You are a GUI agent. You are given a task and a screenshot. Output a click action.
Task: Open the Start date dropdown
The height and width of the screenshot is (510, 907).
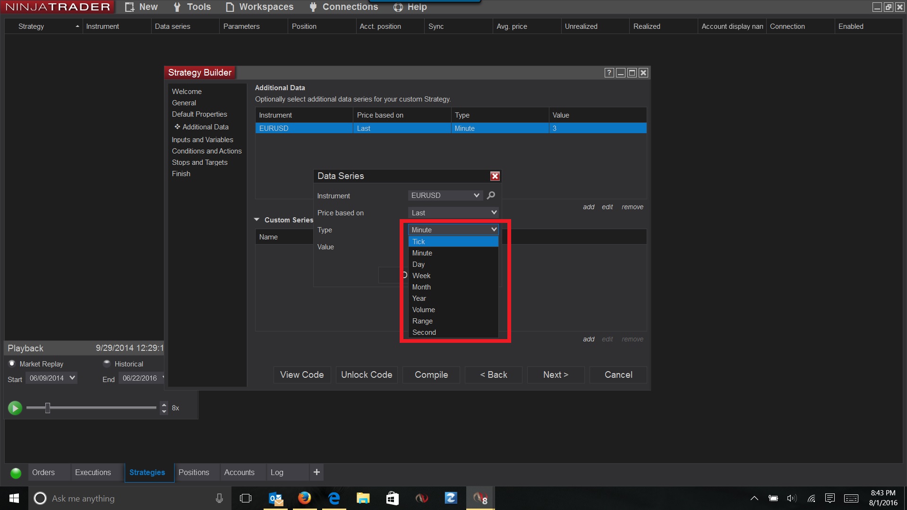(72, 378)
